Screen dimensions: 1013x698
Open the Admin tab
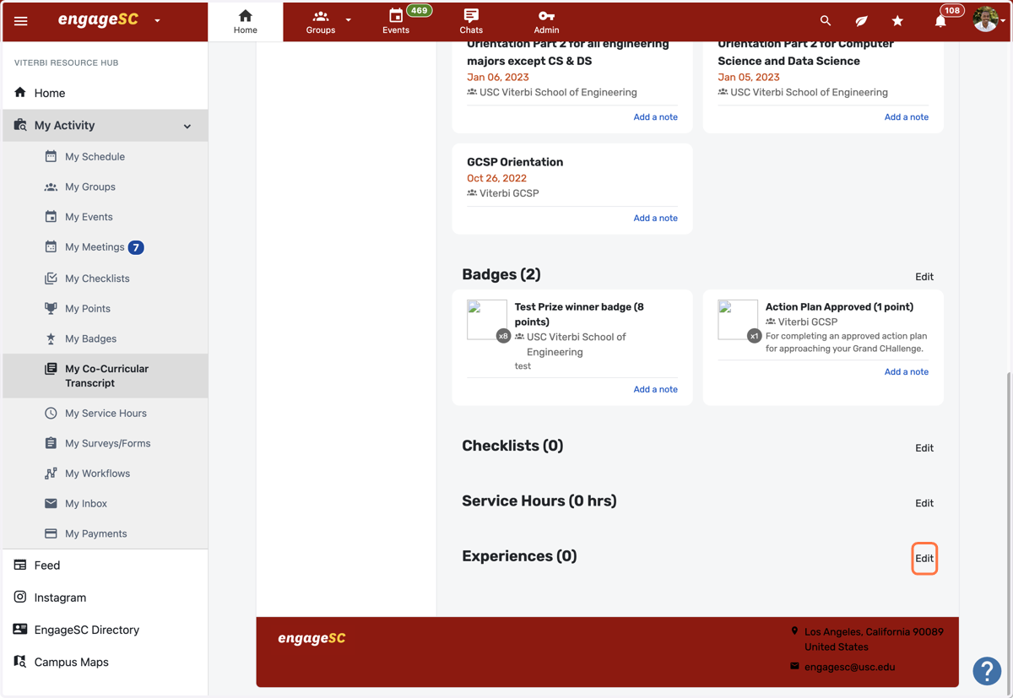point(546,22)
